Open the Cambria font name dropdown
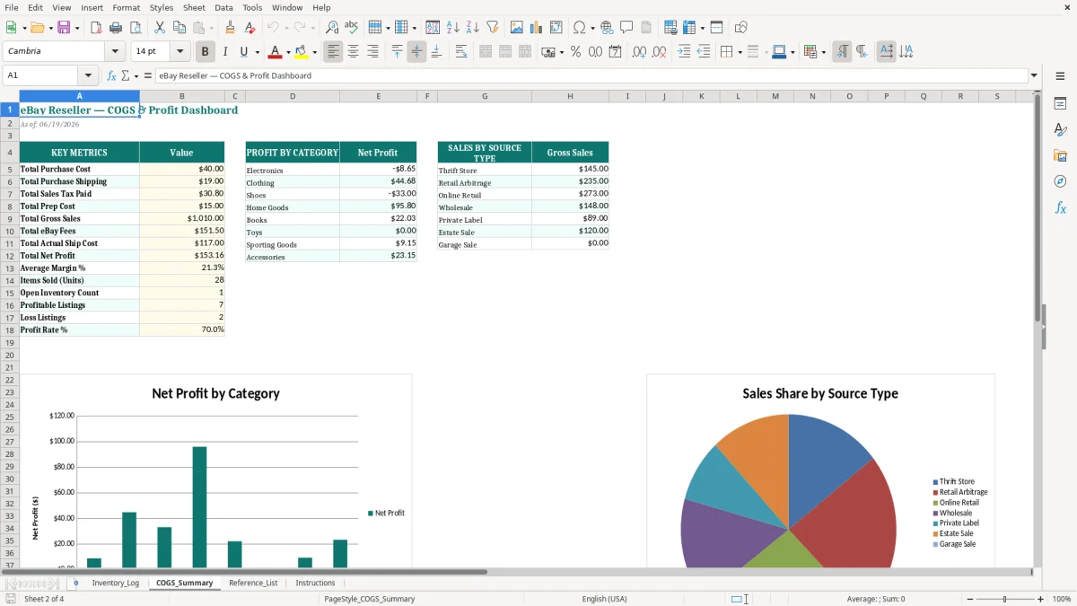The width and height of the screenshot is (1077, 606). [x=115, y=51]
